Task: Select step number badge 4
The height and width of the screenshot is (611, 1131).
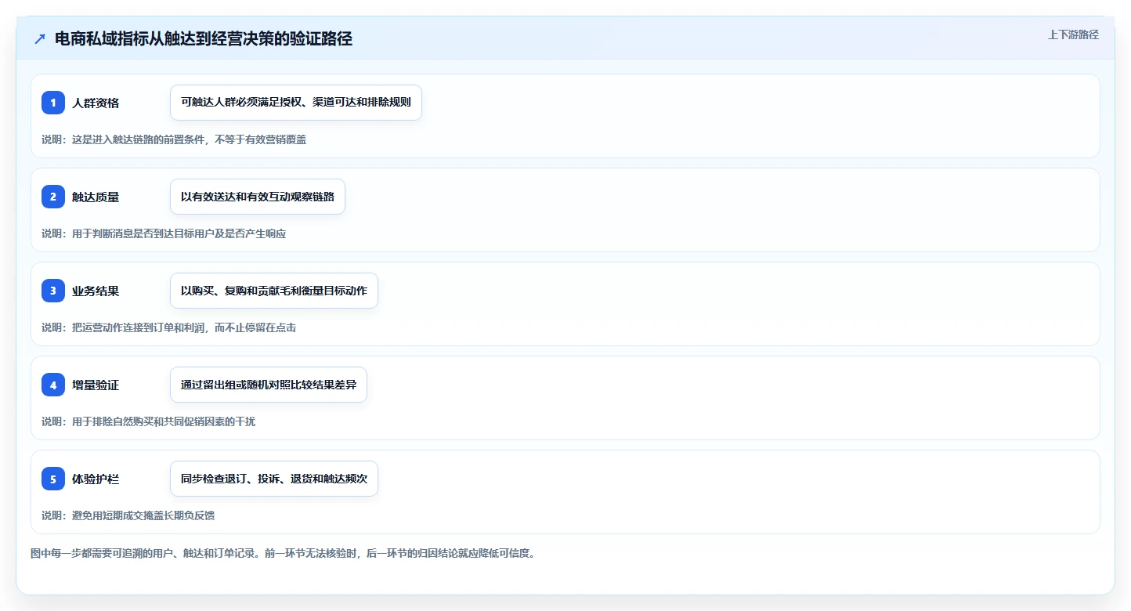Action: pos(53,385)
